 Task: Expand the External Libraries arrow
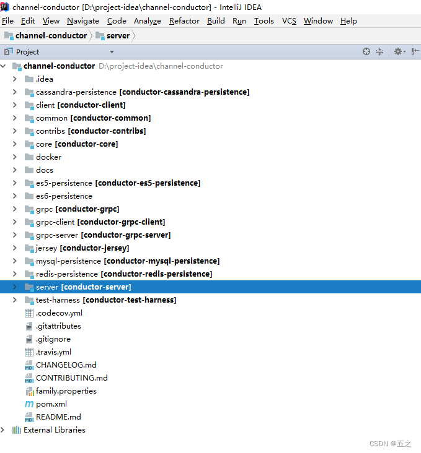[x=2, y=430]
